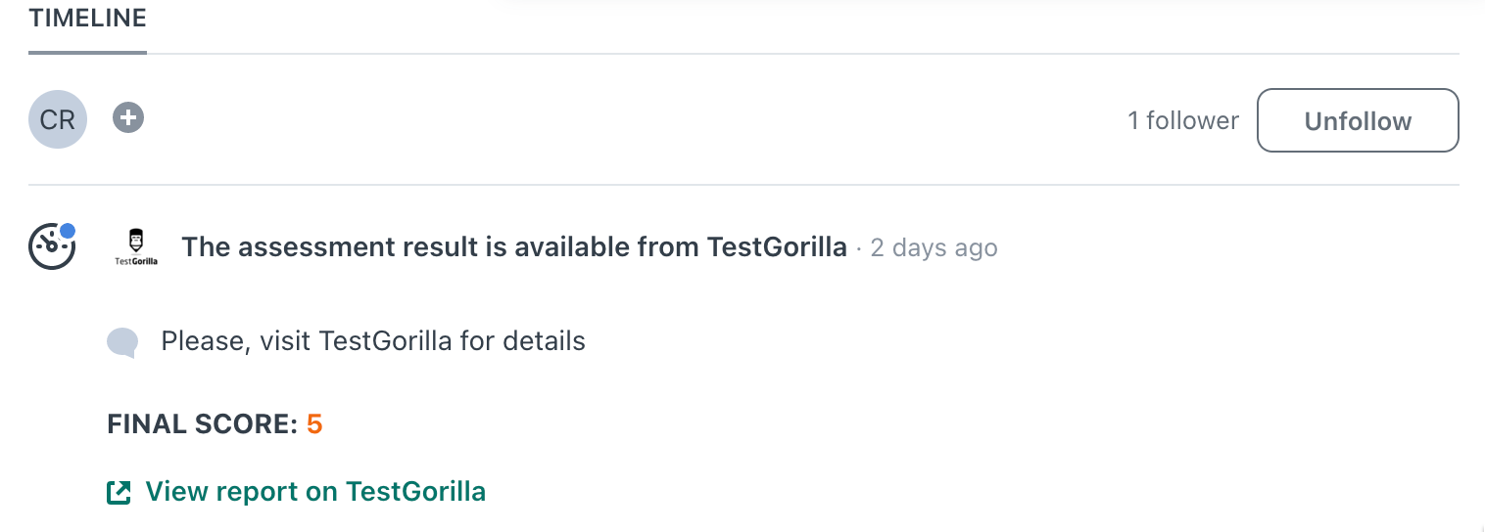This screenshot has height=532, width=1485.
Task: Click the 2 days ago timestamp
Action: point(934,248)
